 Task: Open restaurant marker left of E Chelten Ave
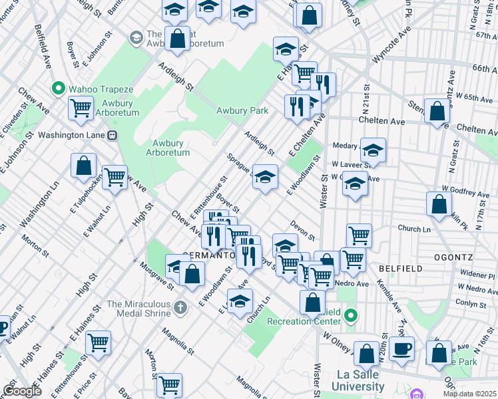point(298,106)
